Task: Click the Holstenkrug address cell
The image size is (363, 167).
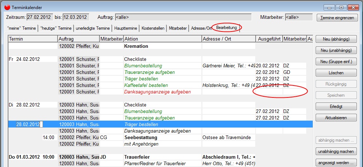Action: coord(229,85)
